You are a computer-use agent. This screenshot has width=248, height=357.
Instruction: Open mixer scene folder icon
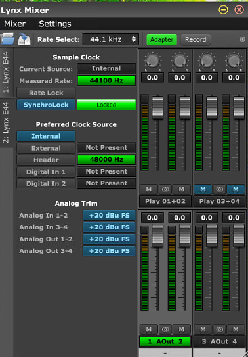coord(7,39)
